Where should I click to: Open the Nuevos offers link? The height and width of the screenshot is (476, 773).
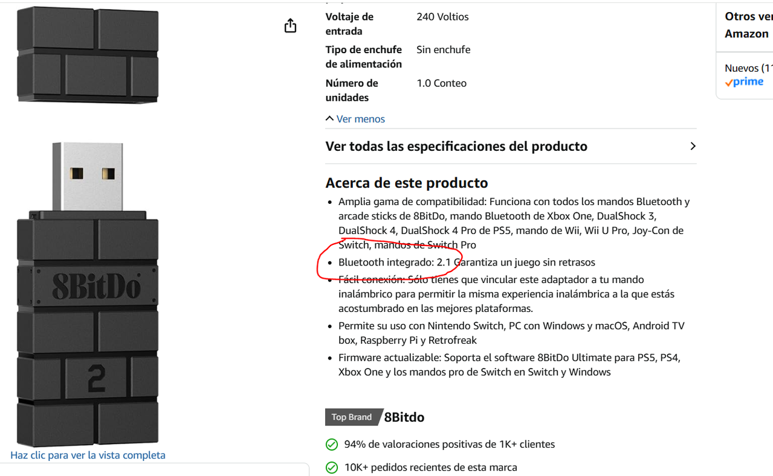coord(749,68)
